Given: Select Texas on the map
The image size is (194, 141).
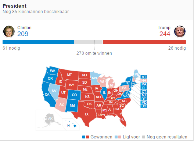Looking at the screenshot, I should pos(85,114).
